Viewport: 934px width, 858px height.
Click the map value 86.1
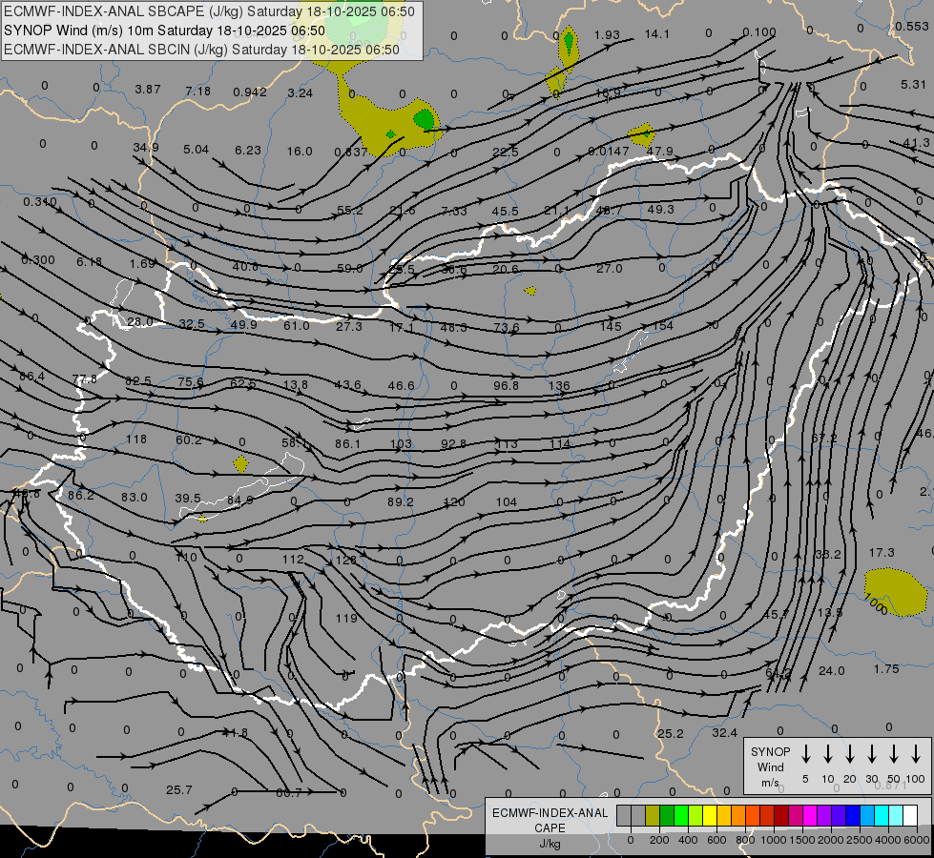tap(348, 443)
